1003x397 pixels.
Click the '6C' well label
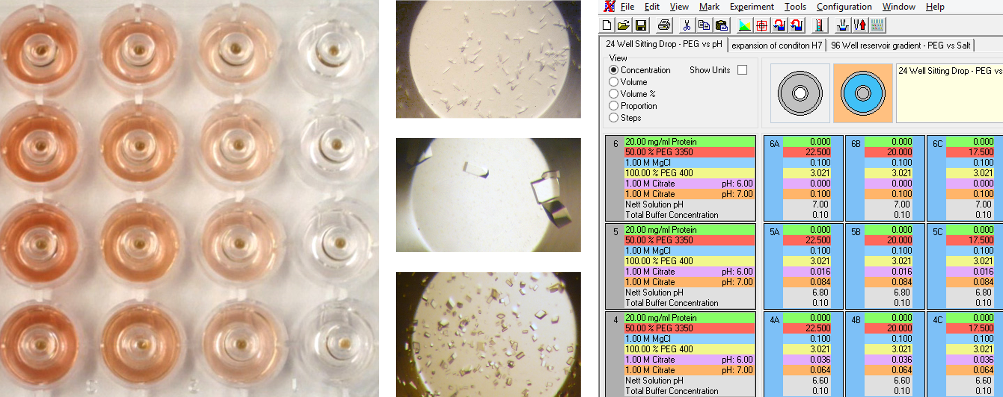point(938,144)
